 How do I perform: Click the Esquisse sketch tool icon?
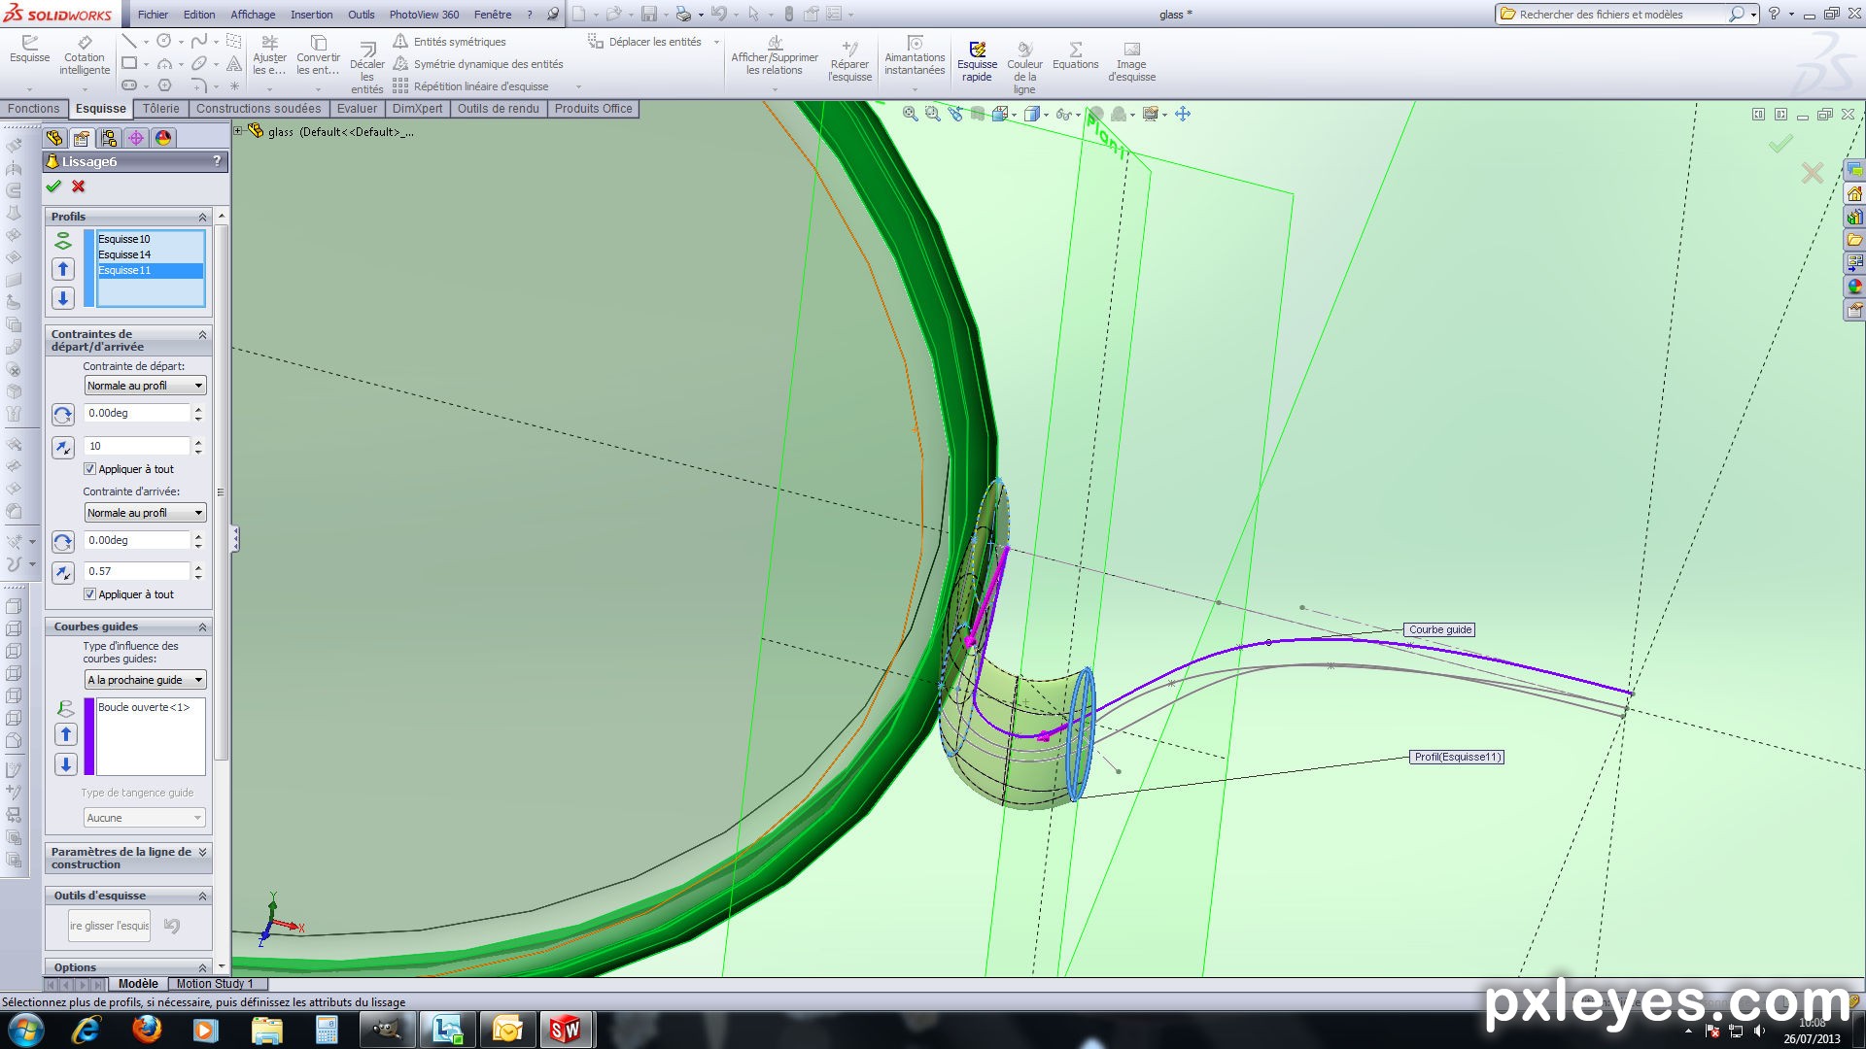click(x=29, y=50)
